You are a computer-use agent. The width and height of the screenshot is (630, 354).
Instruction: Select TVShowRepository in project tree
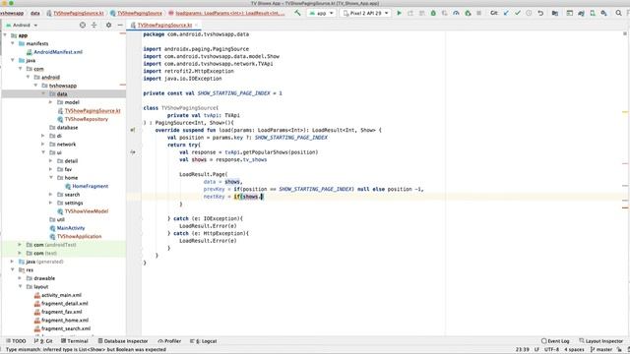click(x=83, y=119)
